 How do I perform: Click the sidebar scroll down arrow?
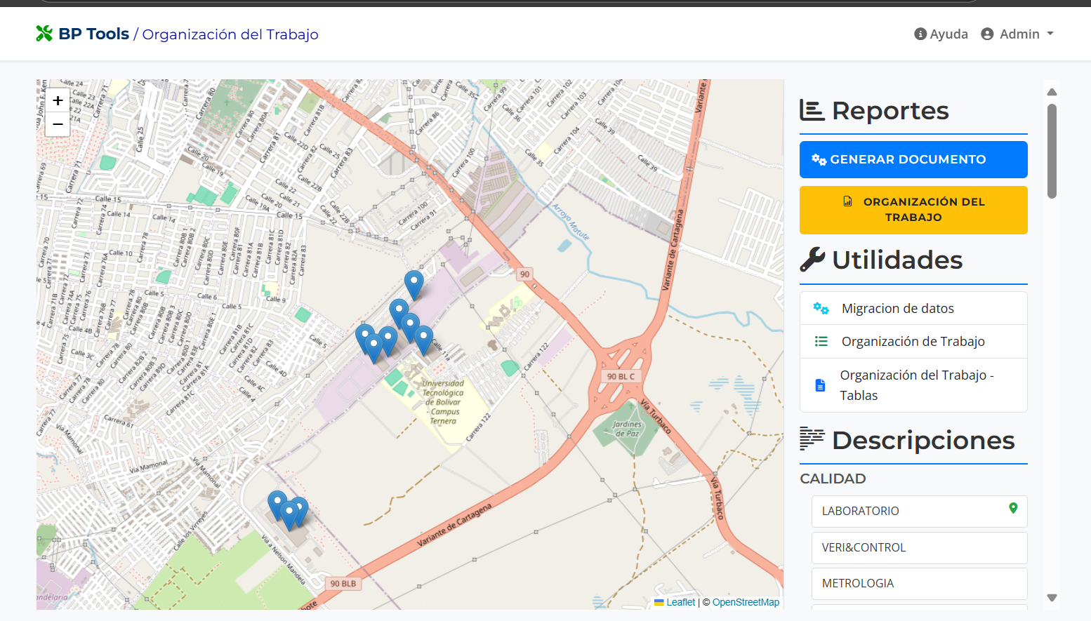tap(1052, 598)
